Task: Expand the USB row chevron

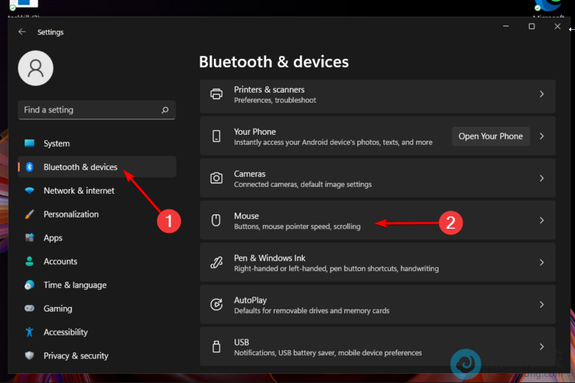Action: click(x=541, y=347)
